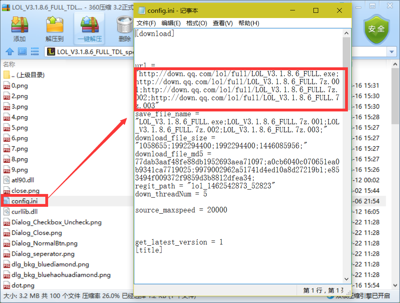The image size is (400, 303).
Task: Select the 3.png file icon
Action: click(7, 107)
